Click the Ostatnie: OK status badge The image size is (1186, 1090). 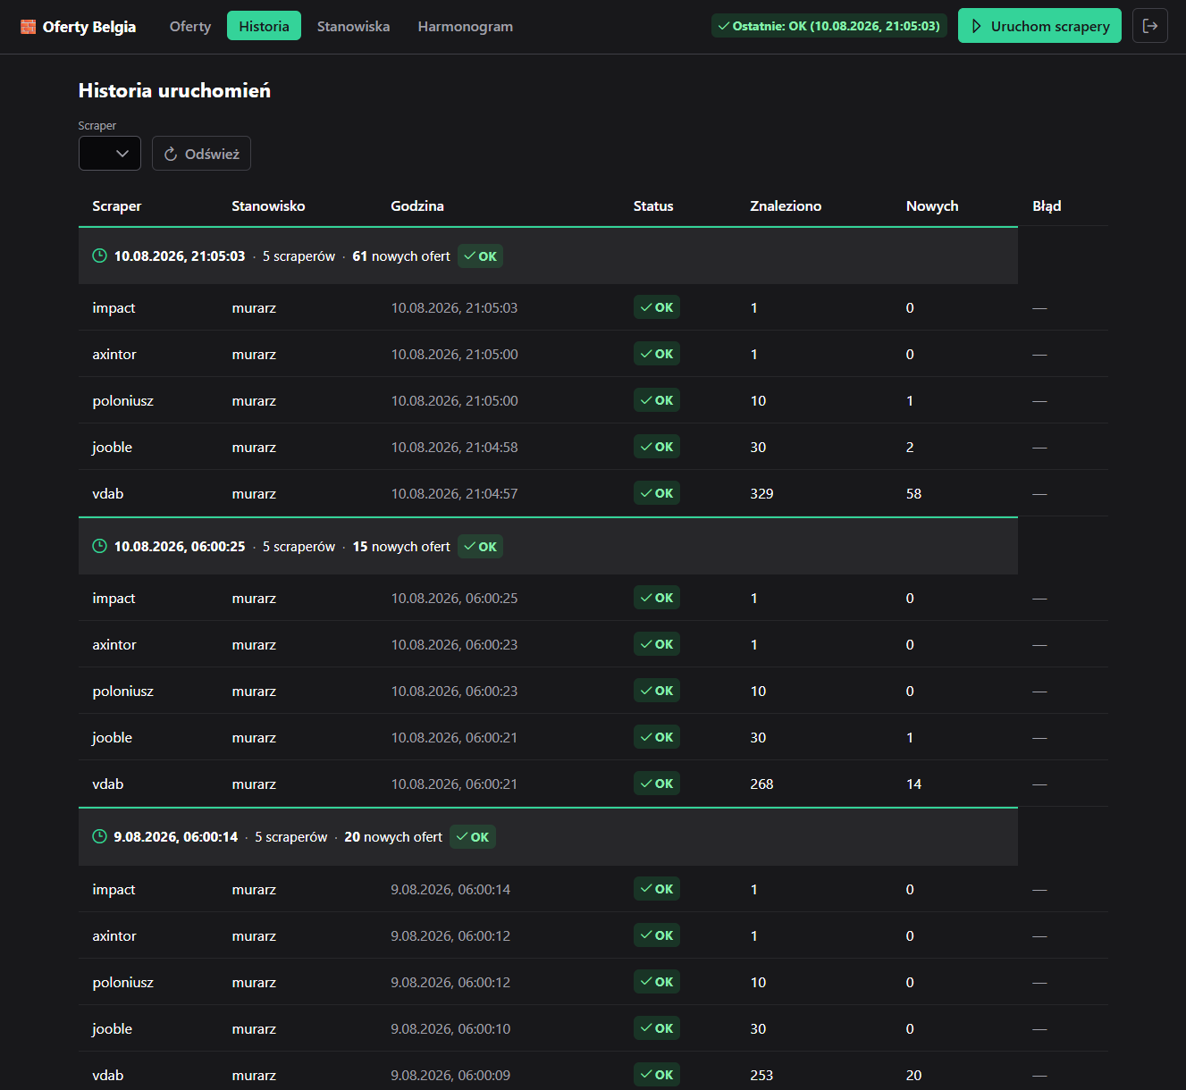point(829,26)
